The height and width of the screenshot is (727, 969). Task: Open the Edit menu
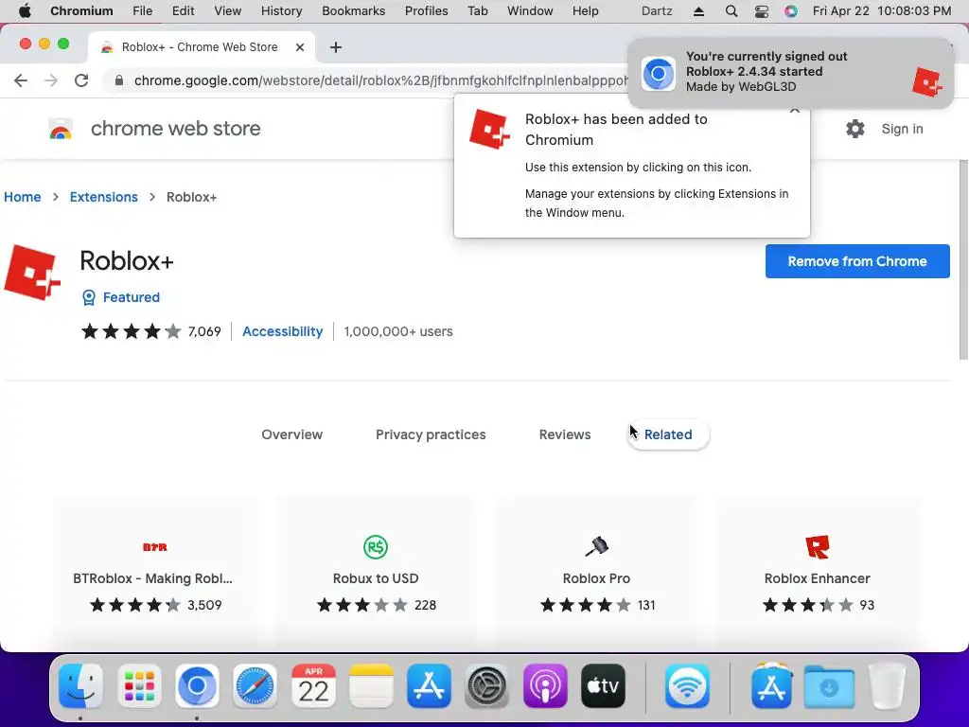183,11
